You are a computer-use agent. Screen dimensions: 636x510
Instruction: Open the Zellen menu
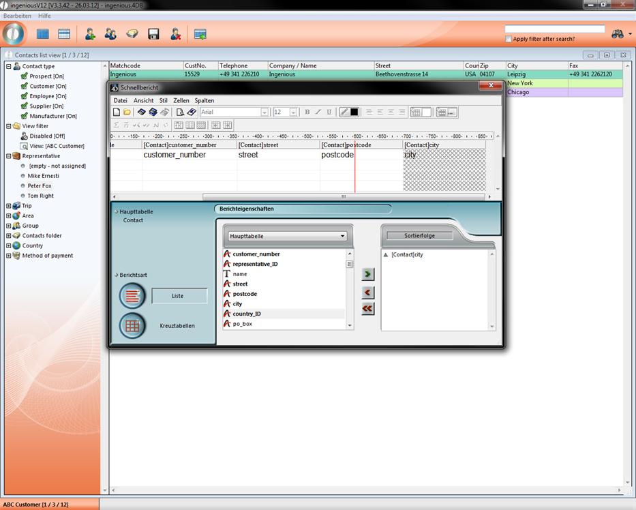pos(181,100)
